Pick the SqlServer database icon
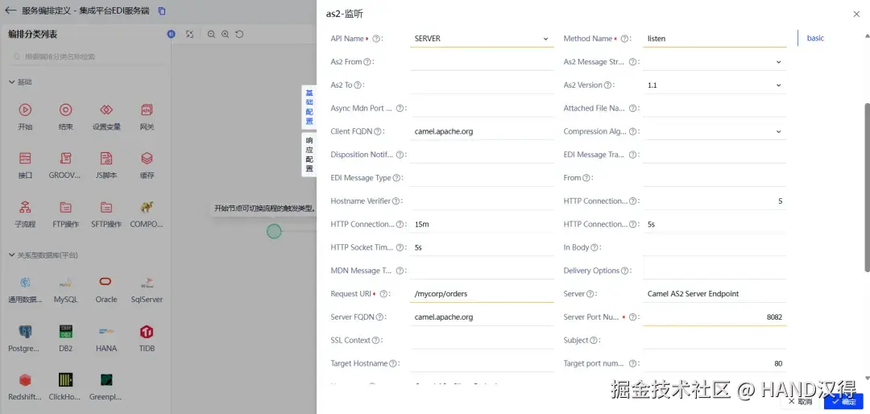The height and width of the screenshot is (414, 870). click(147, 283)
